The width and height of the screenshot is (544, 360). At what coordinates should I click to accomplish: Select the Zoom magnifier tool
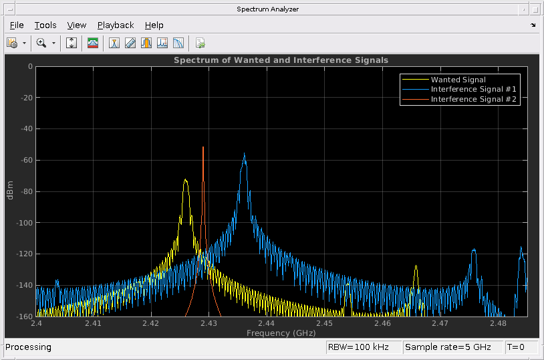point(41,43)
